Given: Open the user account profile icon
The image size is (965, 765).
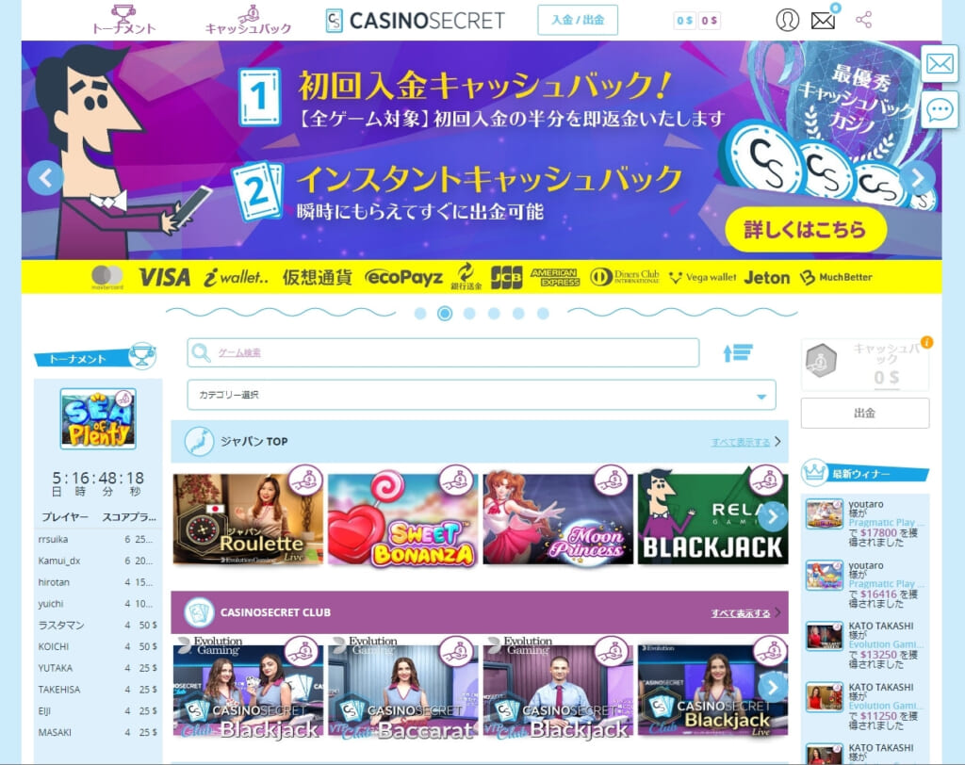Looking at the screenshot, I should [787, 20].
